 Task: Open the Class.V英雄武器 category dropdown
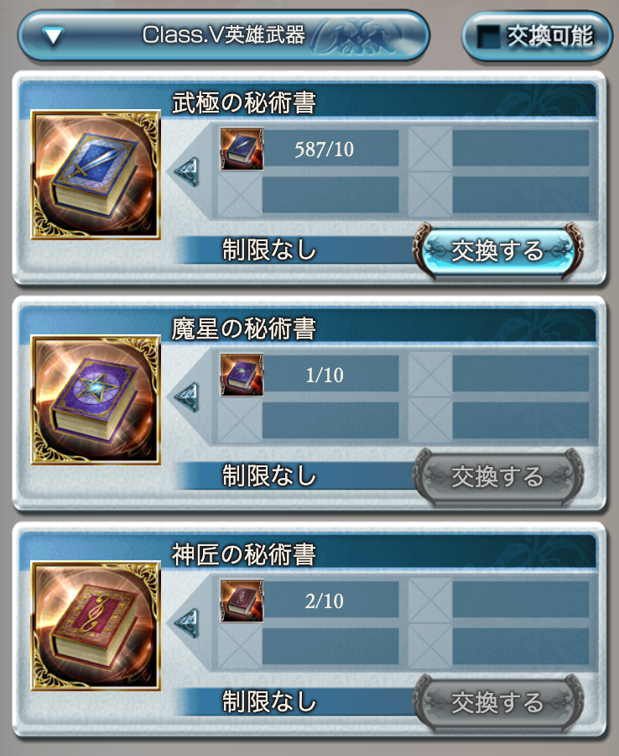pos(224,35)
